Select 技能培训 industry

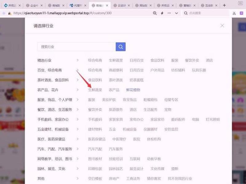116,159
